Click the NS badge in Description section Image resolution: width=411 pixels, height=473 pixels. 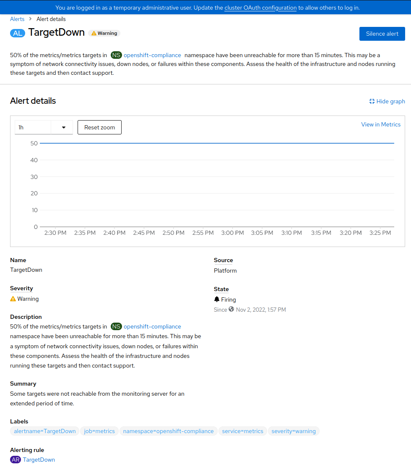(116, 326)
